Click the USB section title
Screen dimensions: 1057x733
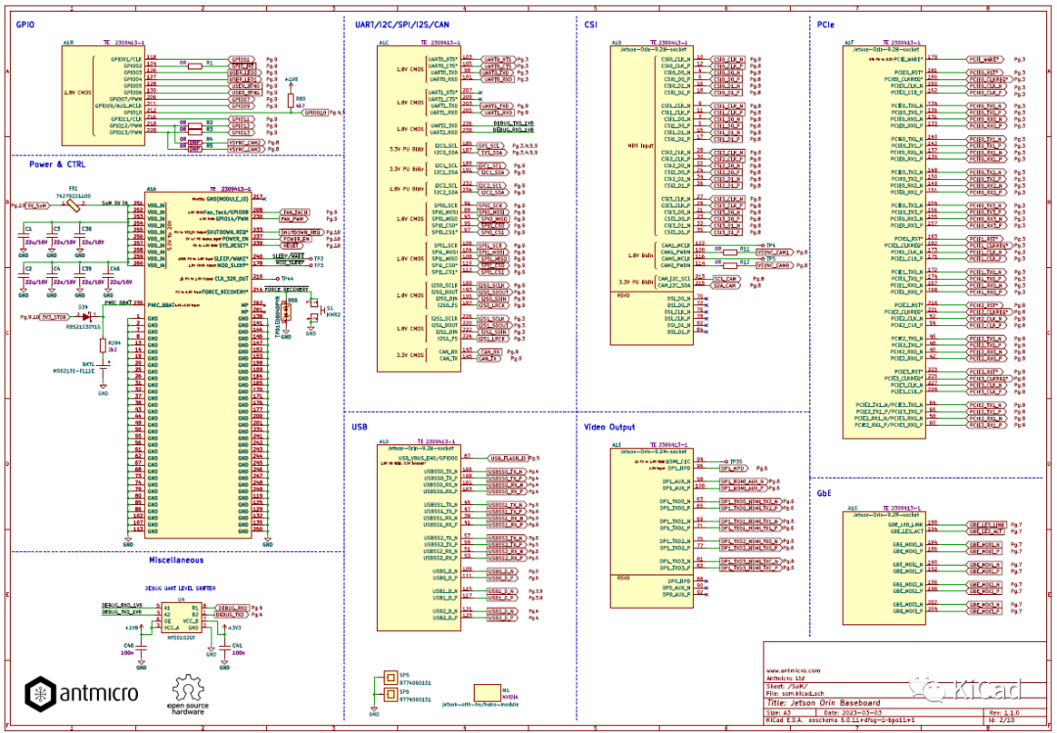click(359, 427)
